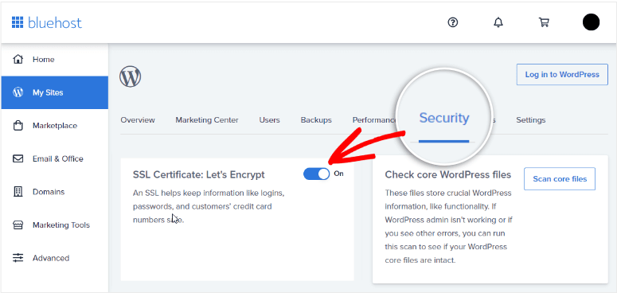Open Email & Office sidebar item
The image size is (617, 293).
click(55, 159)
